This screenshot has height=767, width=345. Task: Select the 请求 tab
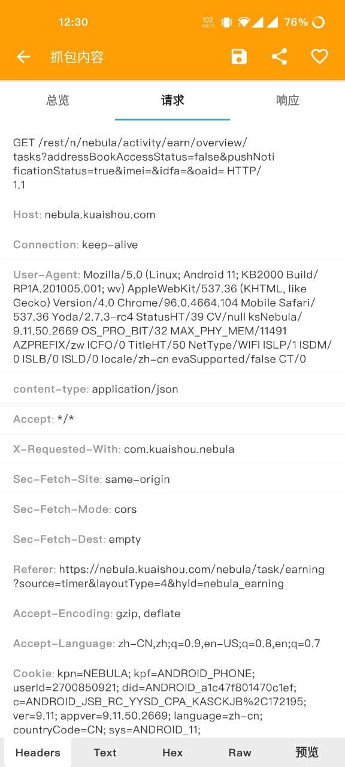[172, 100]
